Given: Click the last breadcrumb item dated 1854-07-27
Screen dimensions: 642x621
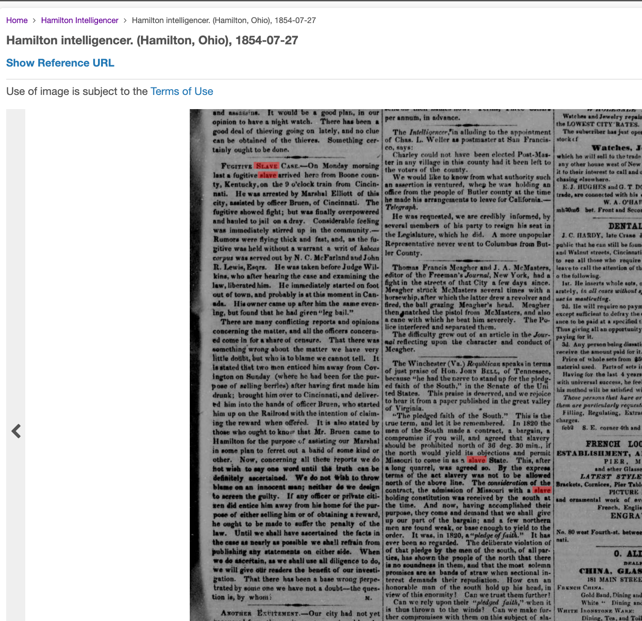Looking at the screenshot, I should (224, 20).
